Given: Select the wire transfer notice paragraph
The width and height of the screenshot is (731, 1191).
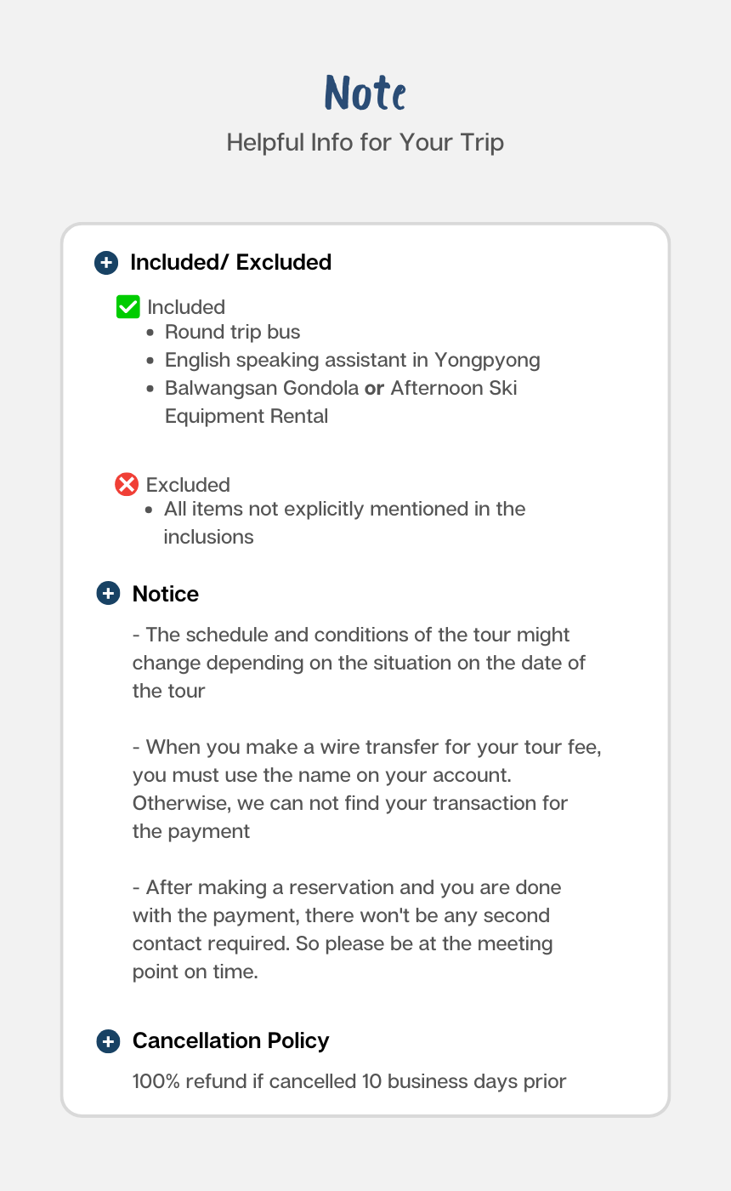Looking at the screenshot, I should pos(366,789).
